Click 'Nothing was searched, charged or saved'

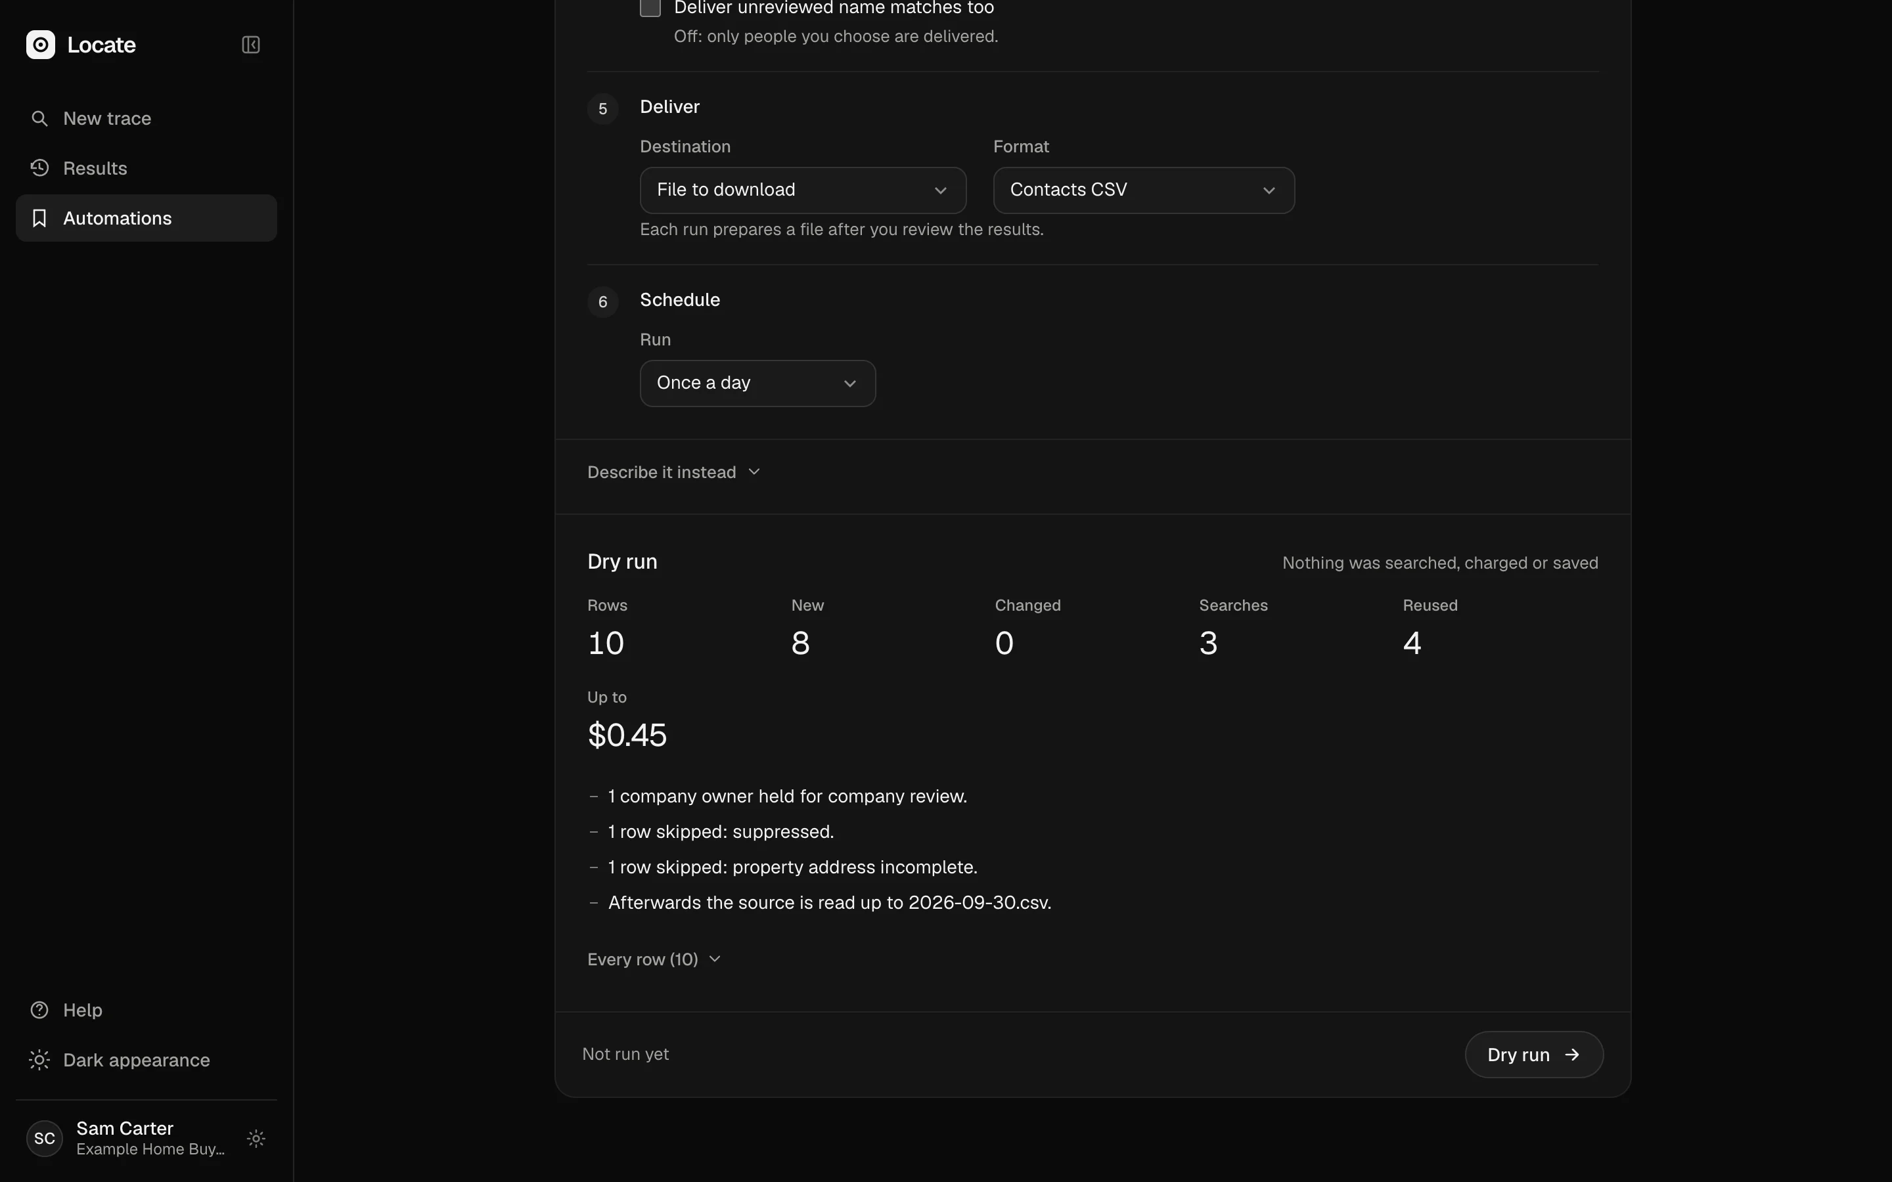click(x=1440, y=563)
